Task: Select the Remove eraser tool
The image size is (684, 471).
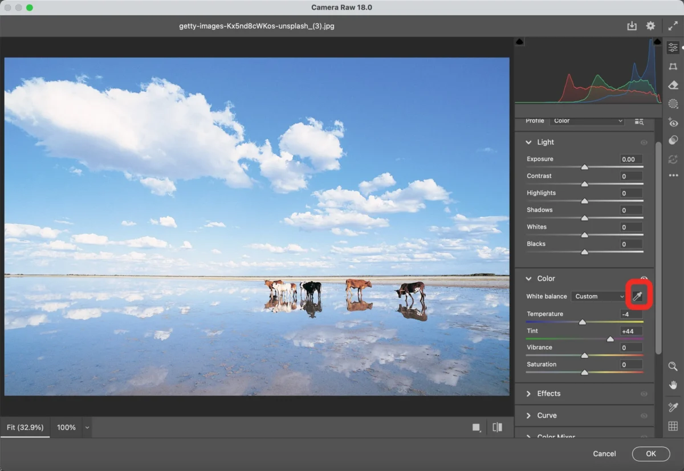Action: 673,85
